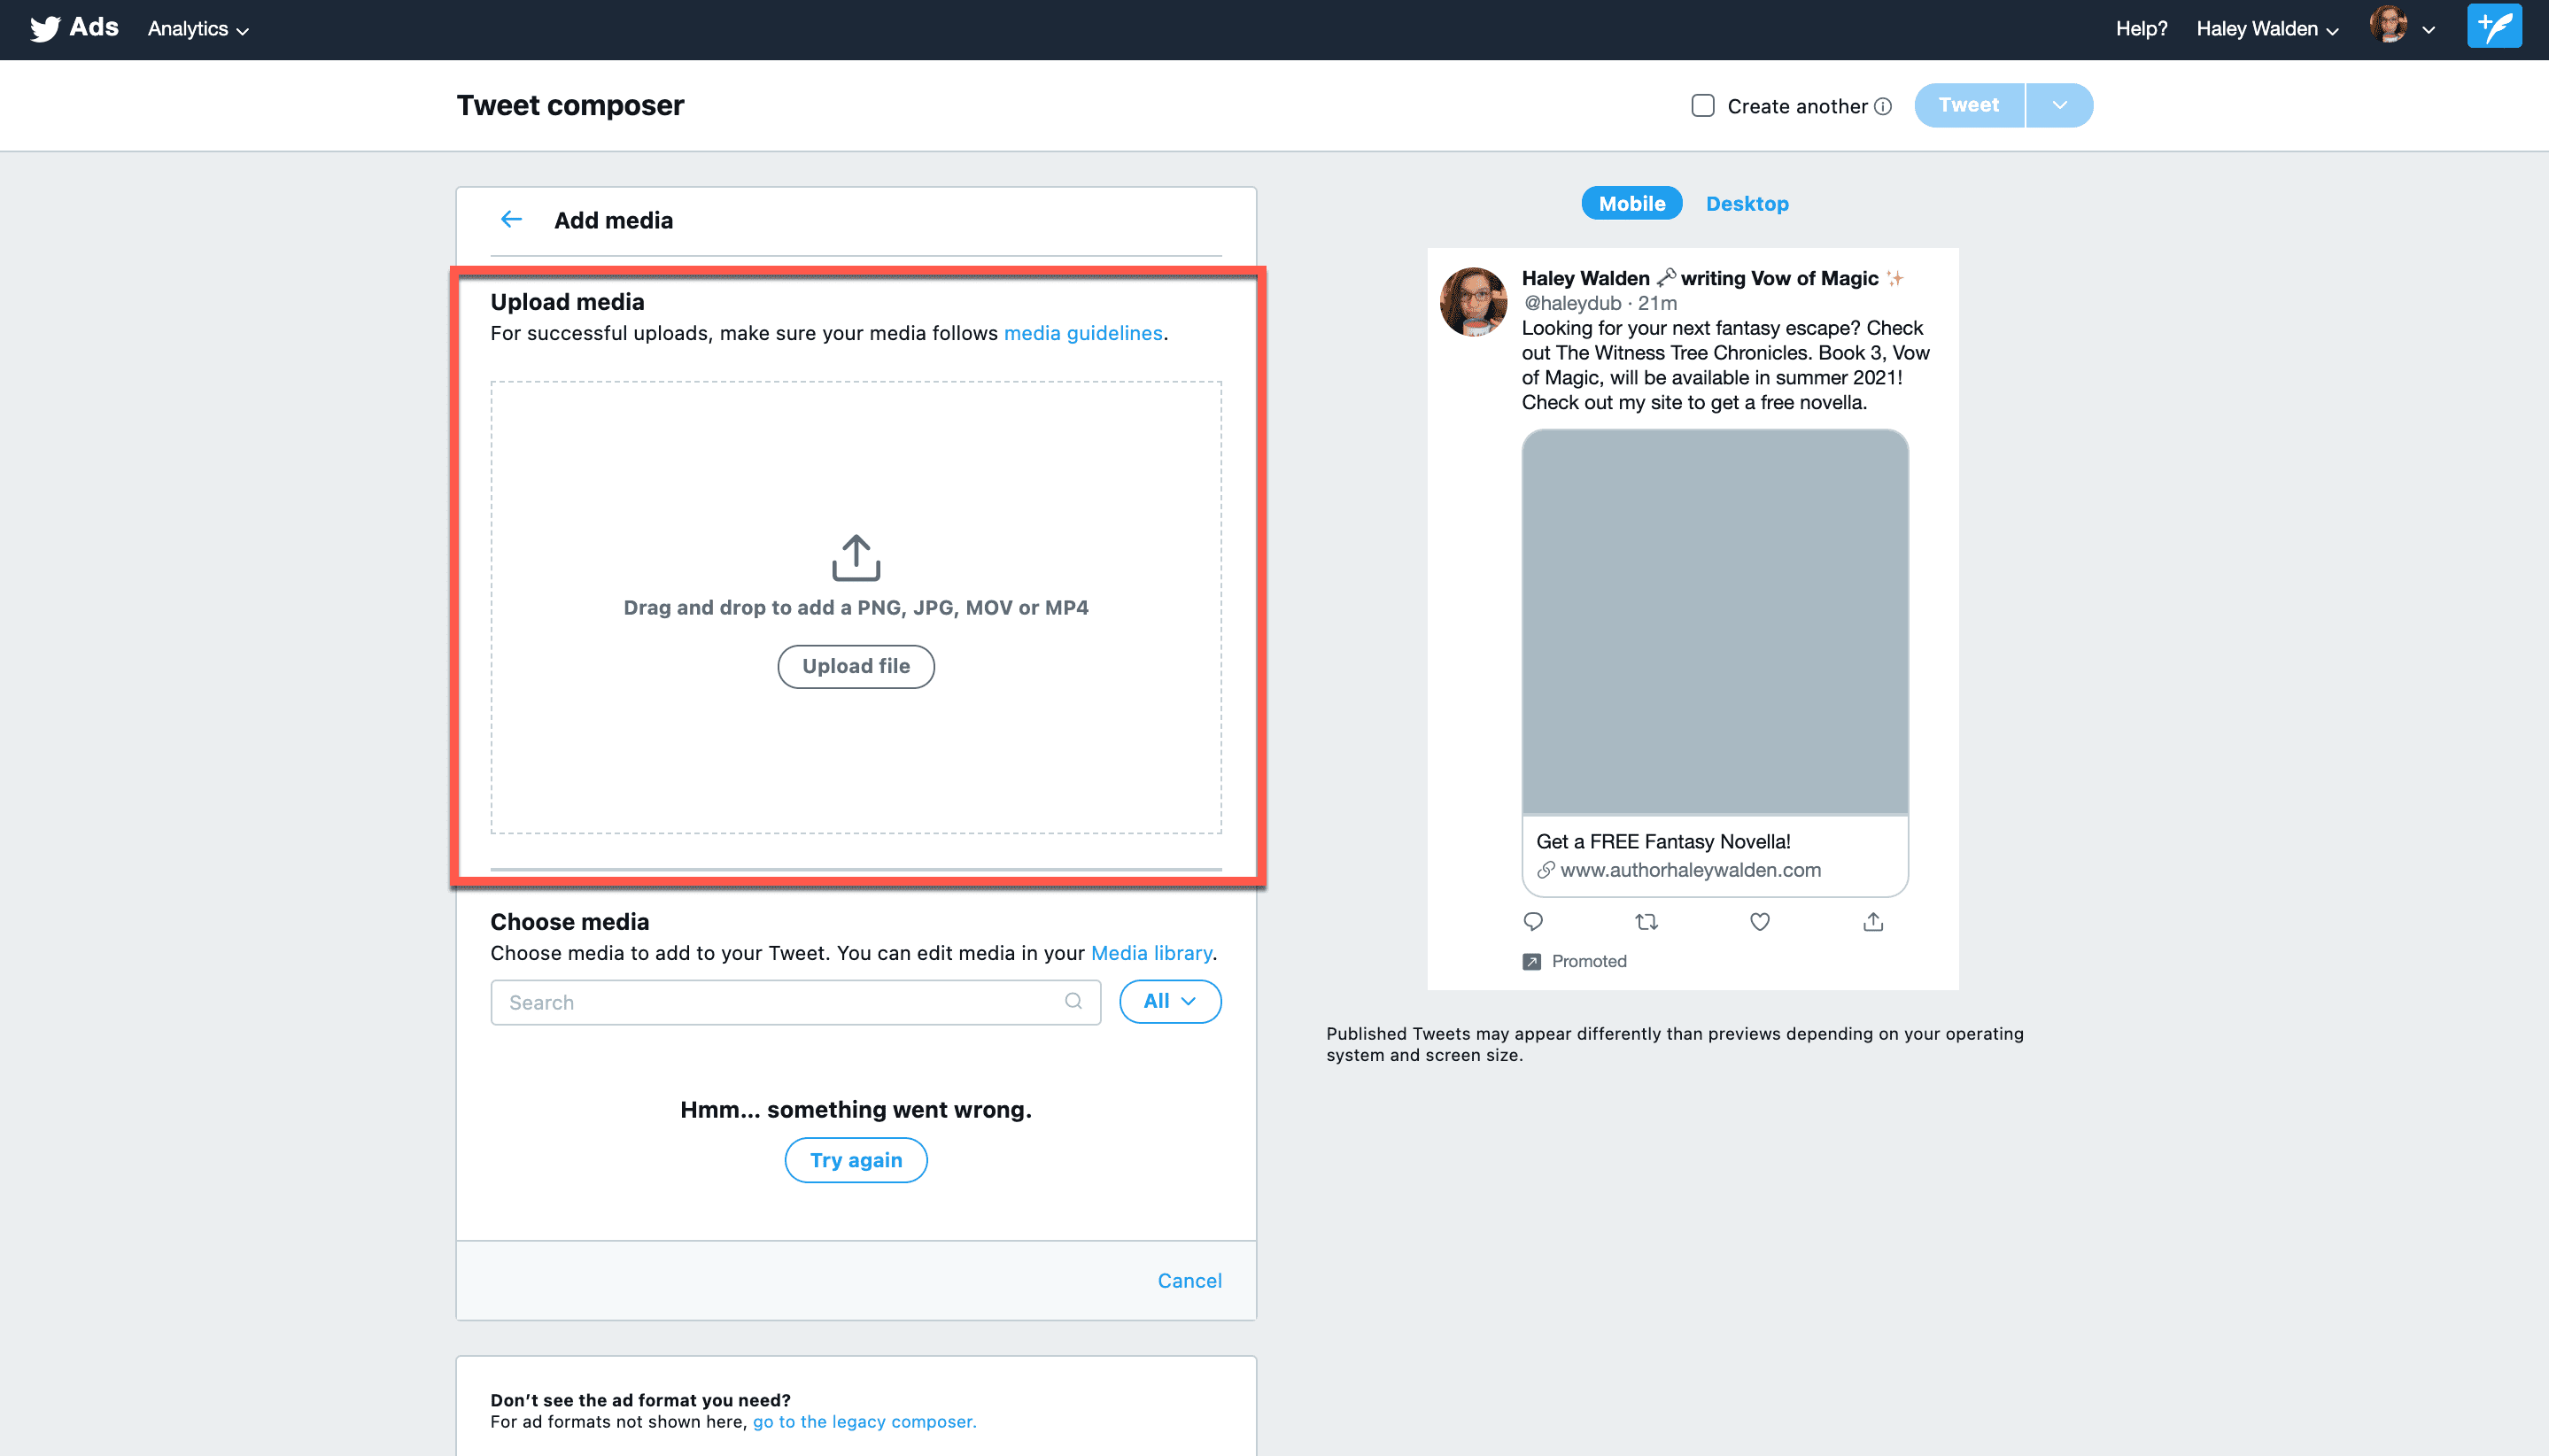Switch to Desktop preview tab
Viewport: 2549px width, 1456px height.
[1747, 203]
